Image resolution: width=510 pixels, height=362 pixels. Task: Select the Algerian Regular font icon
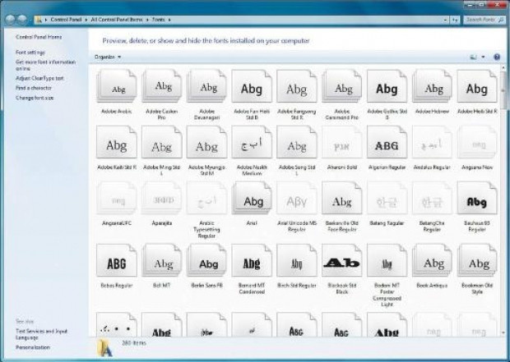click(387, 142)
